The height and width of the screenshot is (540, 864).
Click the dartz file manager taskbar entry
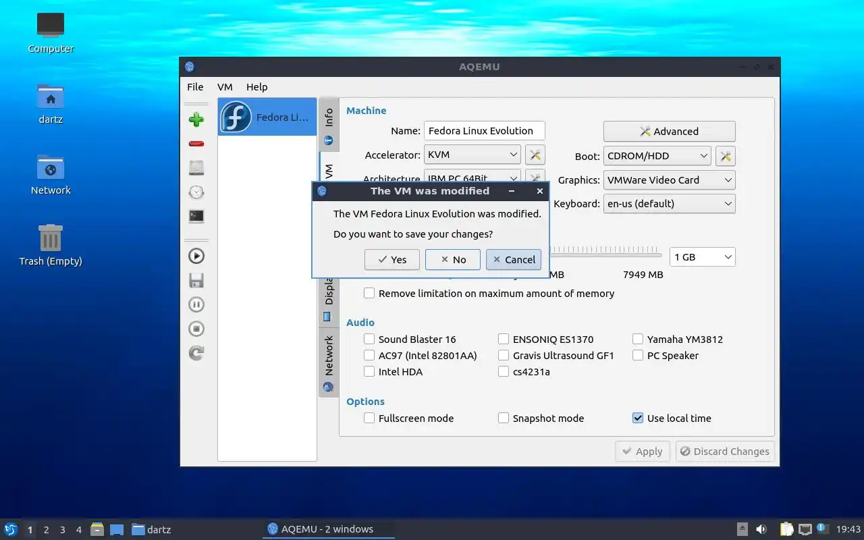151,529
